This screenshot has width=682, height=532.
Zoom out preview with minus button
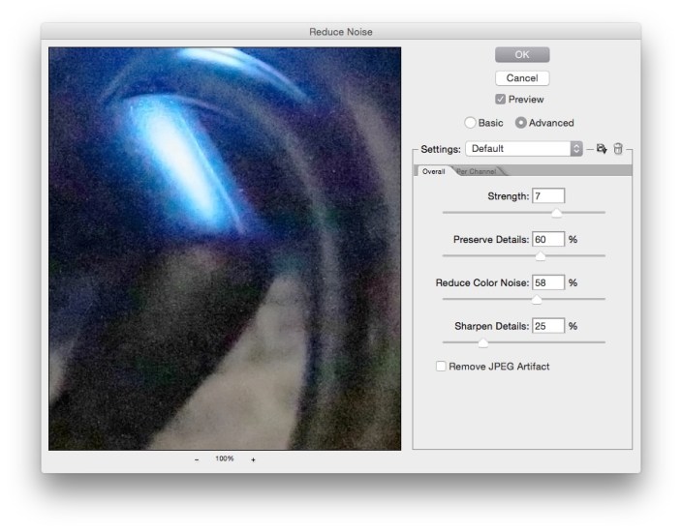(197, 459)
